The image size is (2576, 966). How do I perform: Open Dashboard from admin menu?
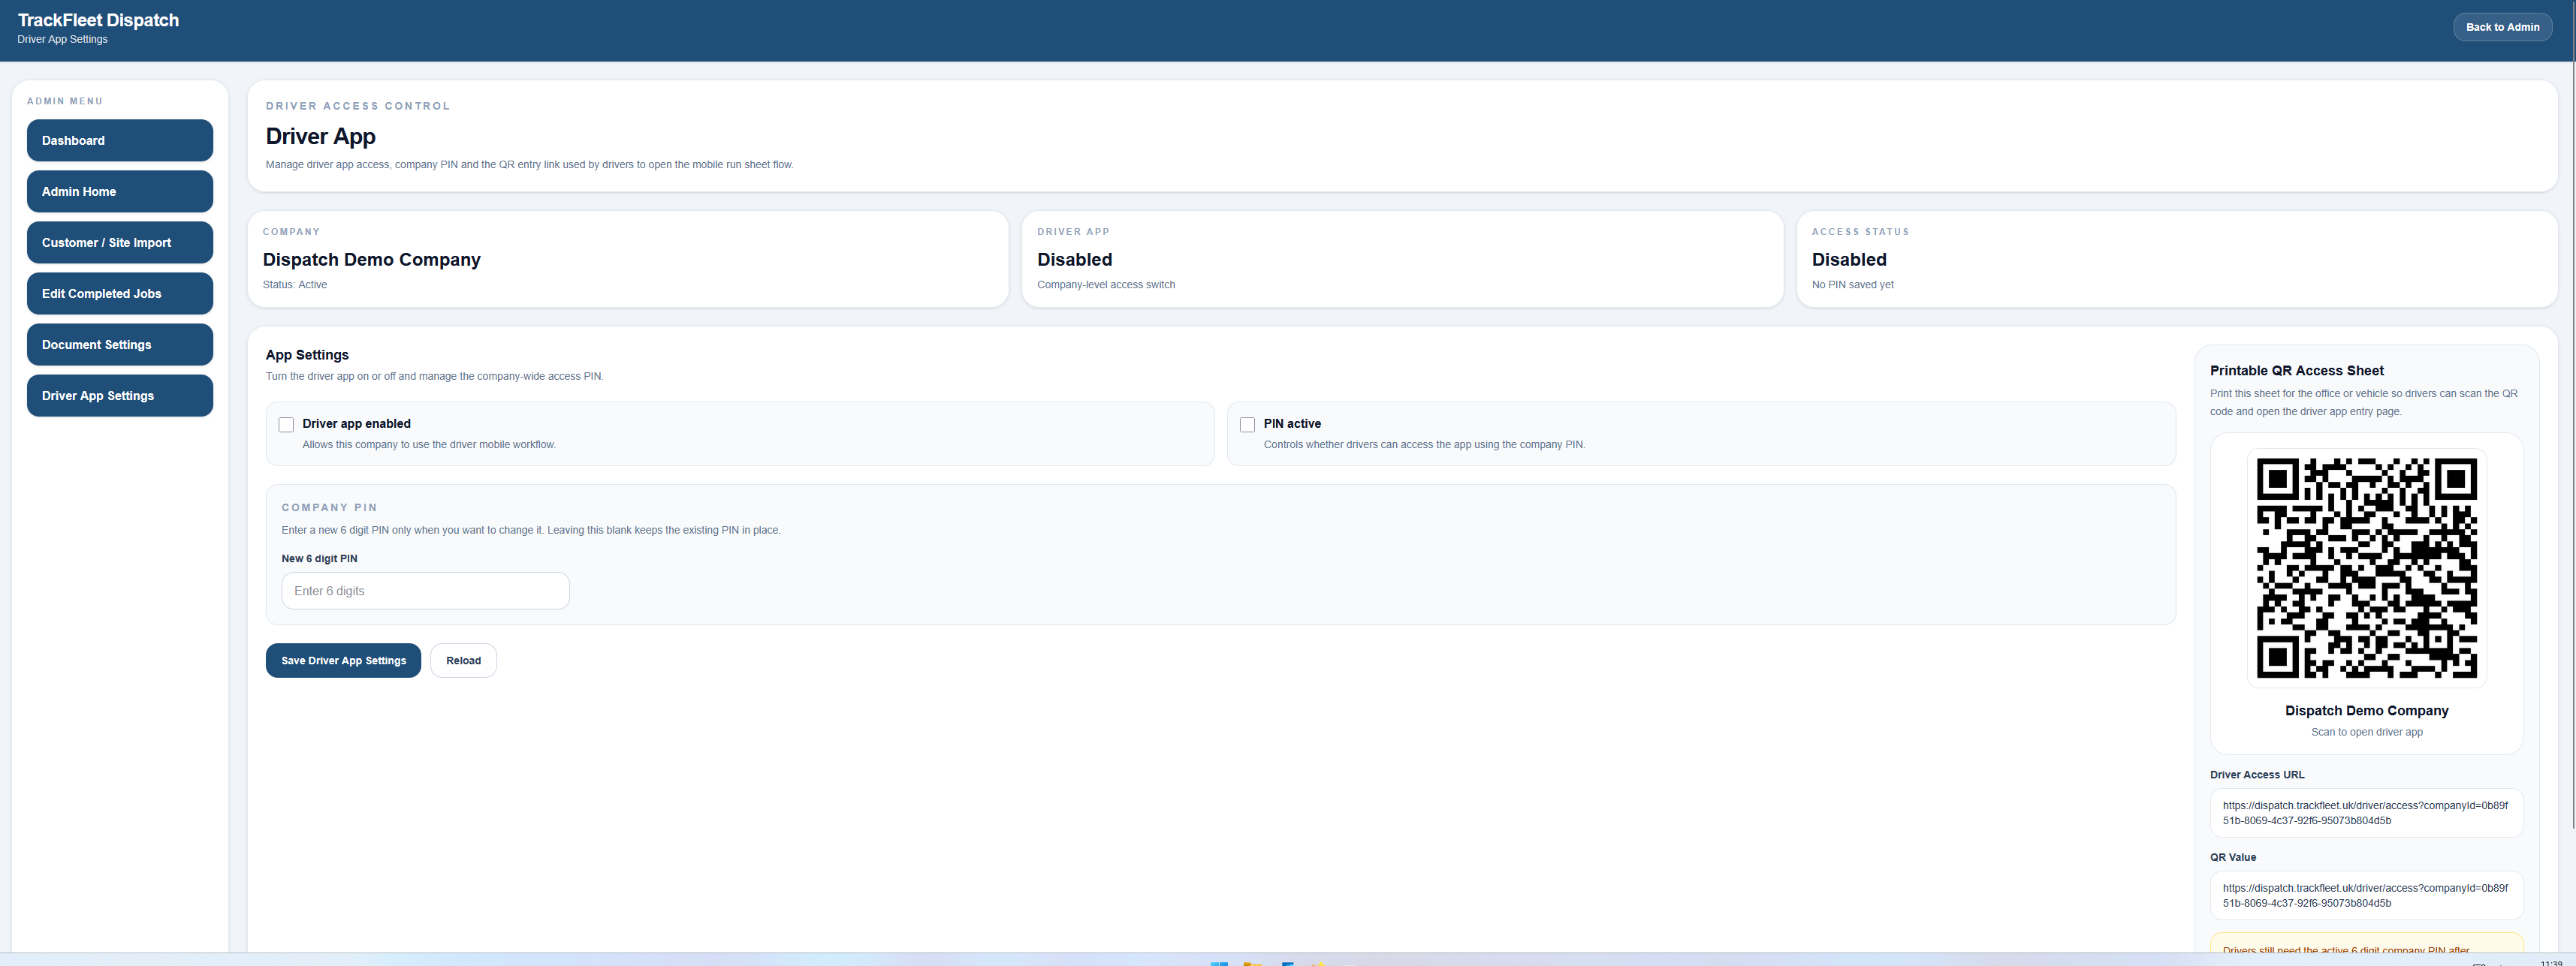(119, 141)
